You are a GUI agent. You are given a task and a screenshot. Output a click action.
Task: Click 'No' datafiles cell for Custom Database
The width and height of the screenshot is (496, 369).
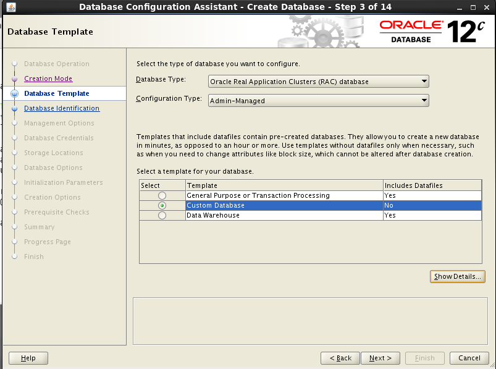click(x=432, y=205)
